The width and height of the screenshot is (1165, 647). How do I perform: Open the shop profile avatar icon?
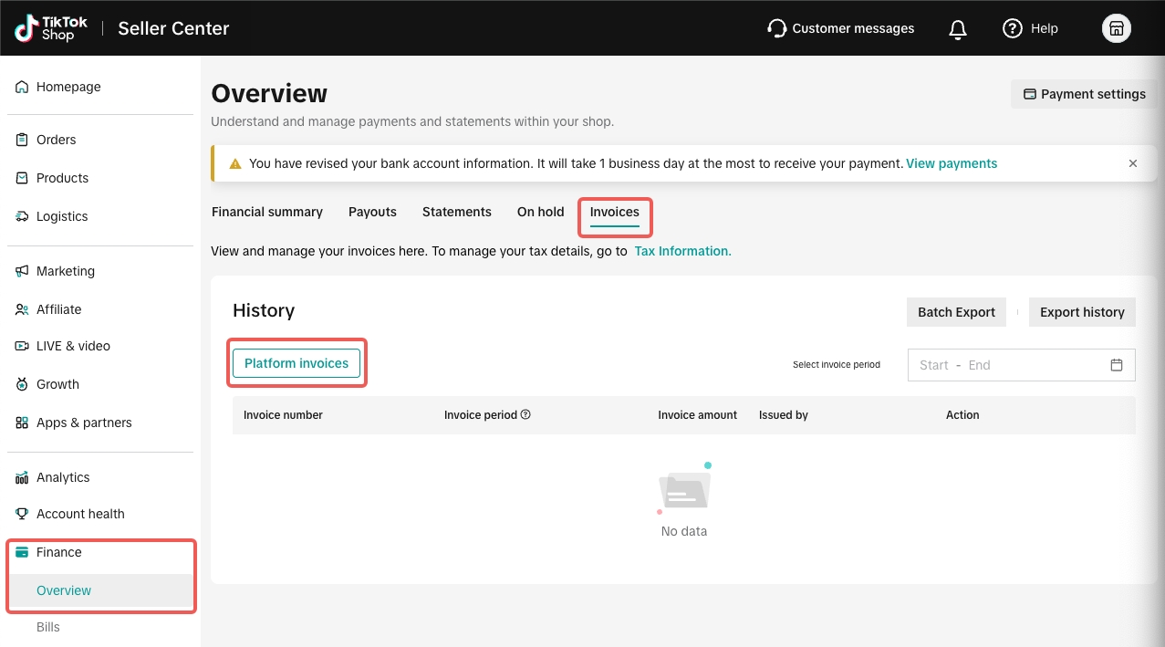pos(1116,28)
